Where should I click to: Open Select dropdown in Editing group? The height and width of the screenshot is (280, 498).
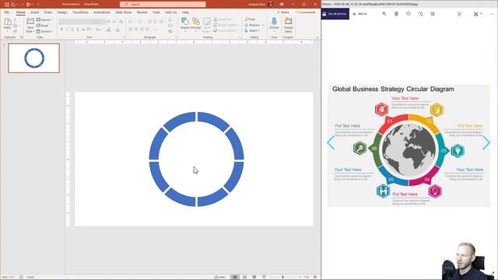click(x=252, y=31)
